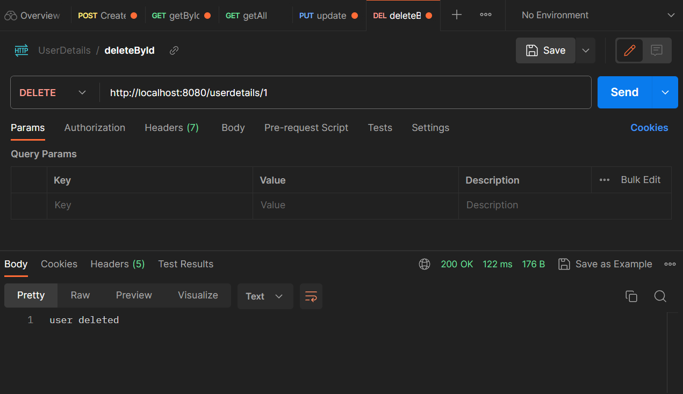Viewport: 683px width, 394px height.
Task: Open the response search icon
Action: pyautogui.click(x=660, y=296)
